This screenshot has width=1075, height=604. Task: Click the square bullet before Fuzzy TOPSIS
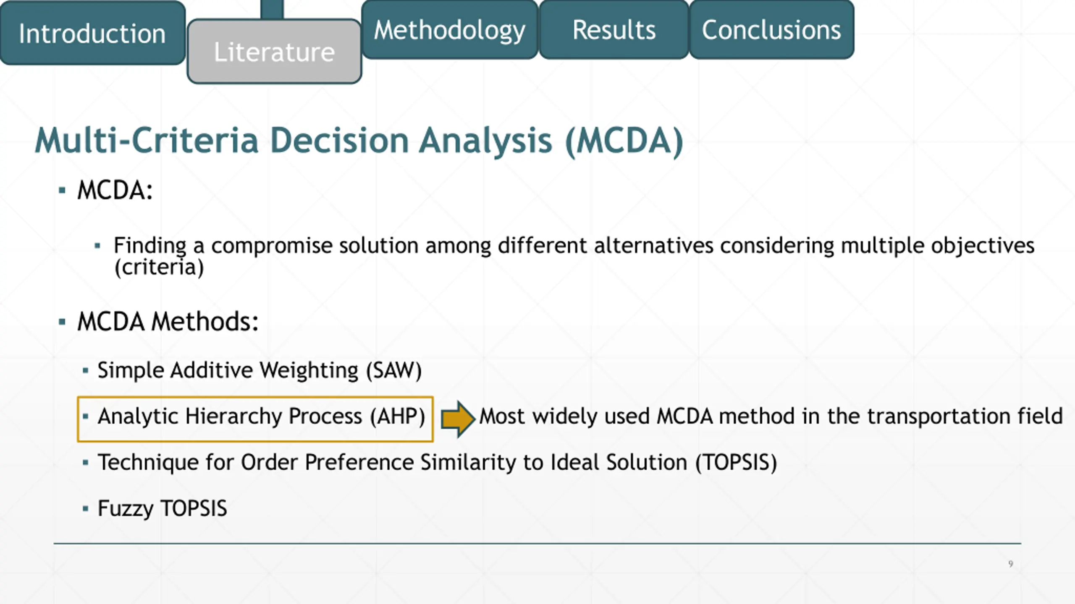click(86, 509)
